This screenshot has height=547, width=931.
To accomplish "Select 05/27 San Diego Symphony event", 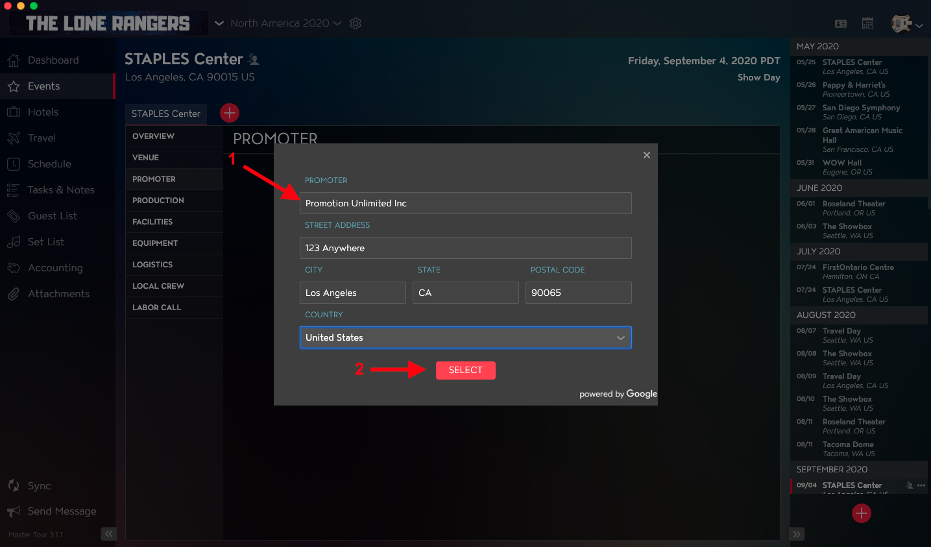I will coord(859,112).
